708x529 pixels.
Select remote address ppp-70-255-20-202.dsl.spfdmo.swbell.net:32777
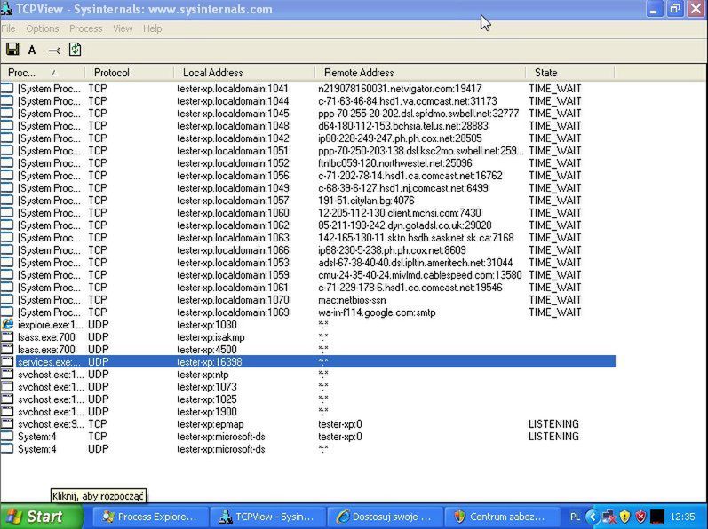pos(418,114)
